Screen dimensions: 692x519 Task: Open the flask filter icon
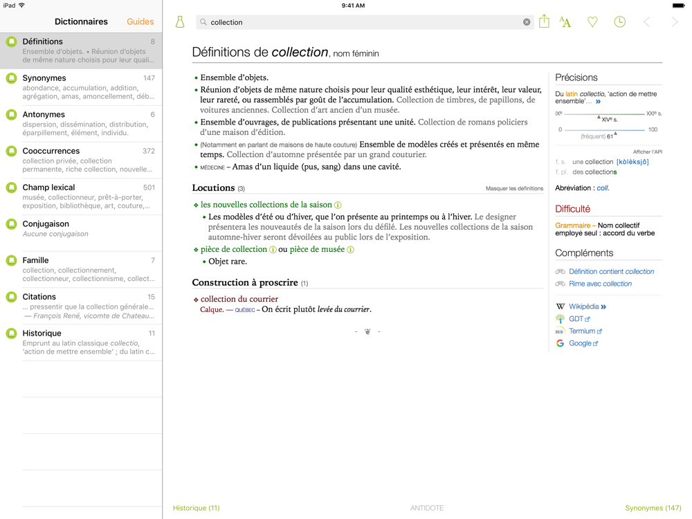click(180, 21)
